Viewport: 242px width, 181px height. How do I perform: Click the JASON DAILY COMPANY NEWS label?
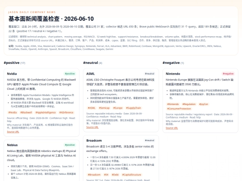point(32,12)
